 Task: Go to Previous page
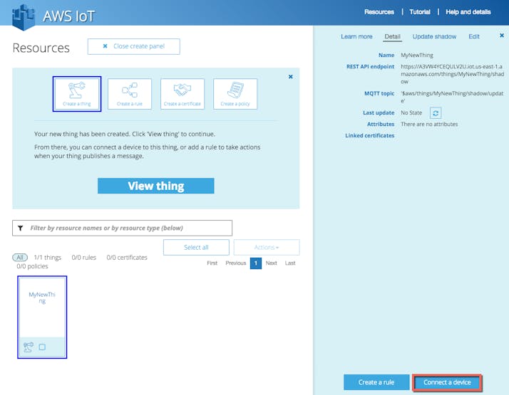(x=236, y=263)
